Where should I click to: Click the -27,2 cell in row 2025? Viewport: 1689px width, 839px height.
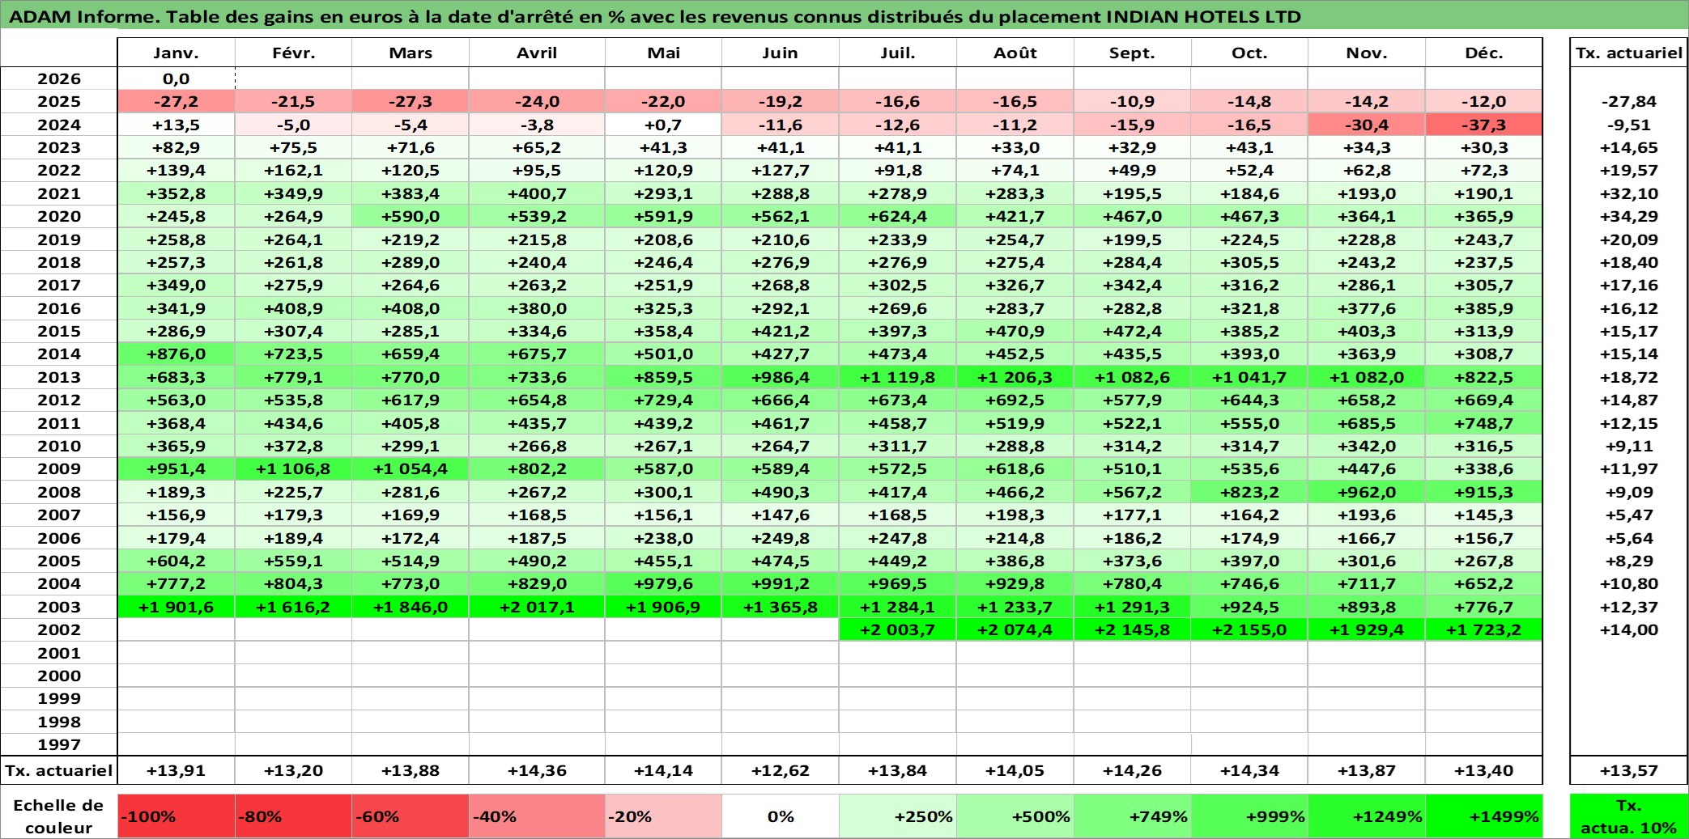pyautogui.click(x=176, y=101)
